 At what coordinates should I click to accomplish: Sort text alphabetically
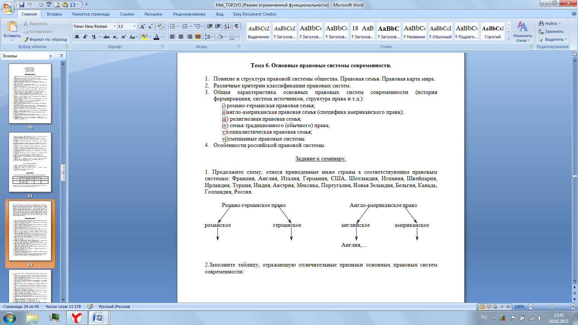227,26
